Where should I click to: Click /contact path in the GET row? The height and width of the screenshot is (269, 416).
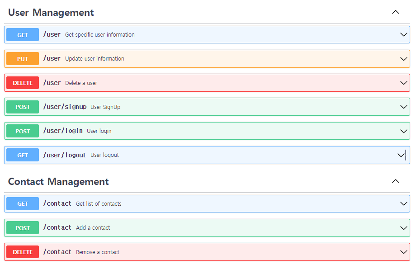57,203
